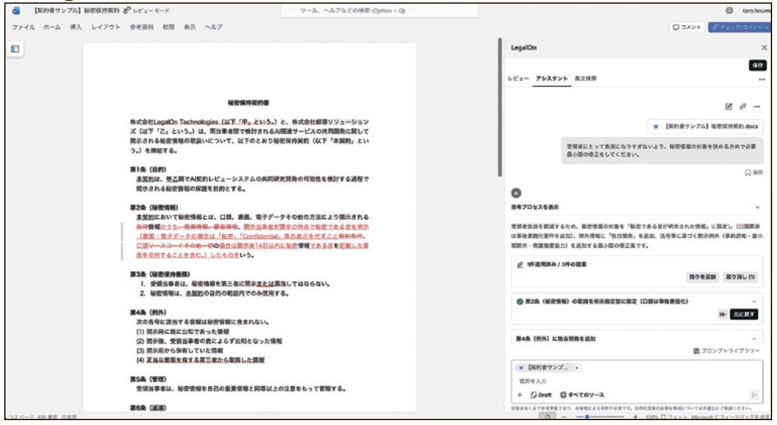Viewport: 777px width, 425px height.
Task: Click the コメント button in top bar
Action: 686,27
